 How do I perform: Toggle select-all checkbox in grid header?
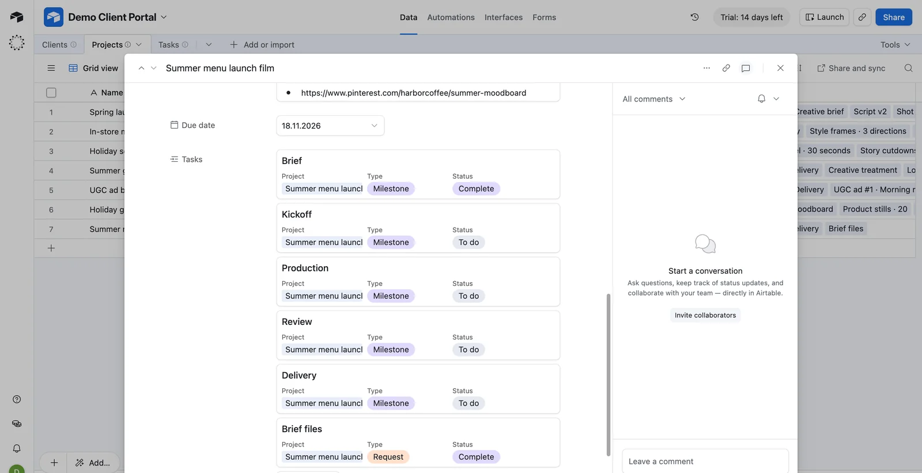51,93
